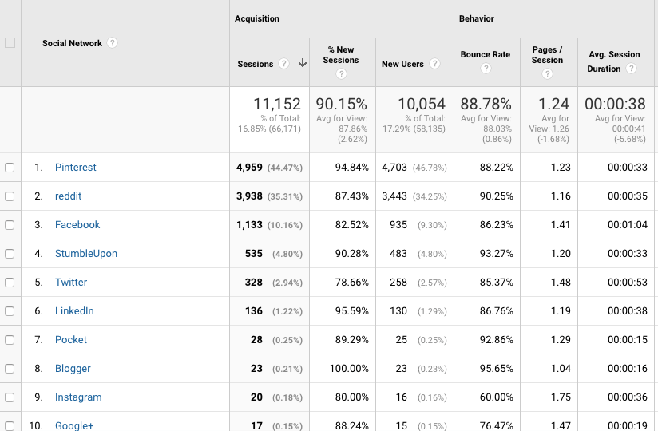The height and width of the screenshot is (431, 658).
Task: Click reddit new users value 3,443
Action: click(x=394, y=196)
